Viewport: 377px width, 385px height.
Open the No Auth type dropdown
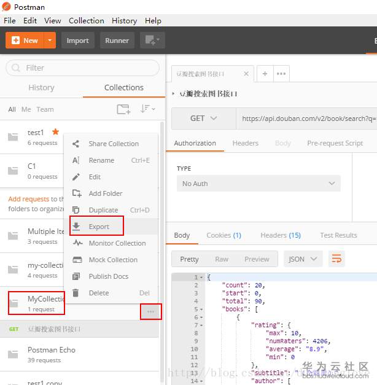(258, 184)
